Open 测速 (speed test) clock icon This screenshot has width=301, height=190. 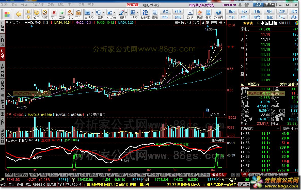click(x=44, y=14)
